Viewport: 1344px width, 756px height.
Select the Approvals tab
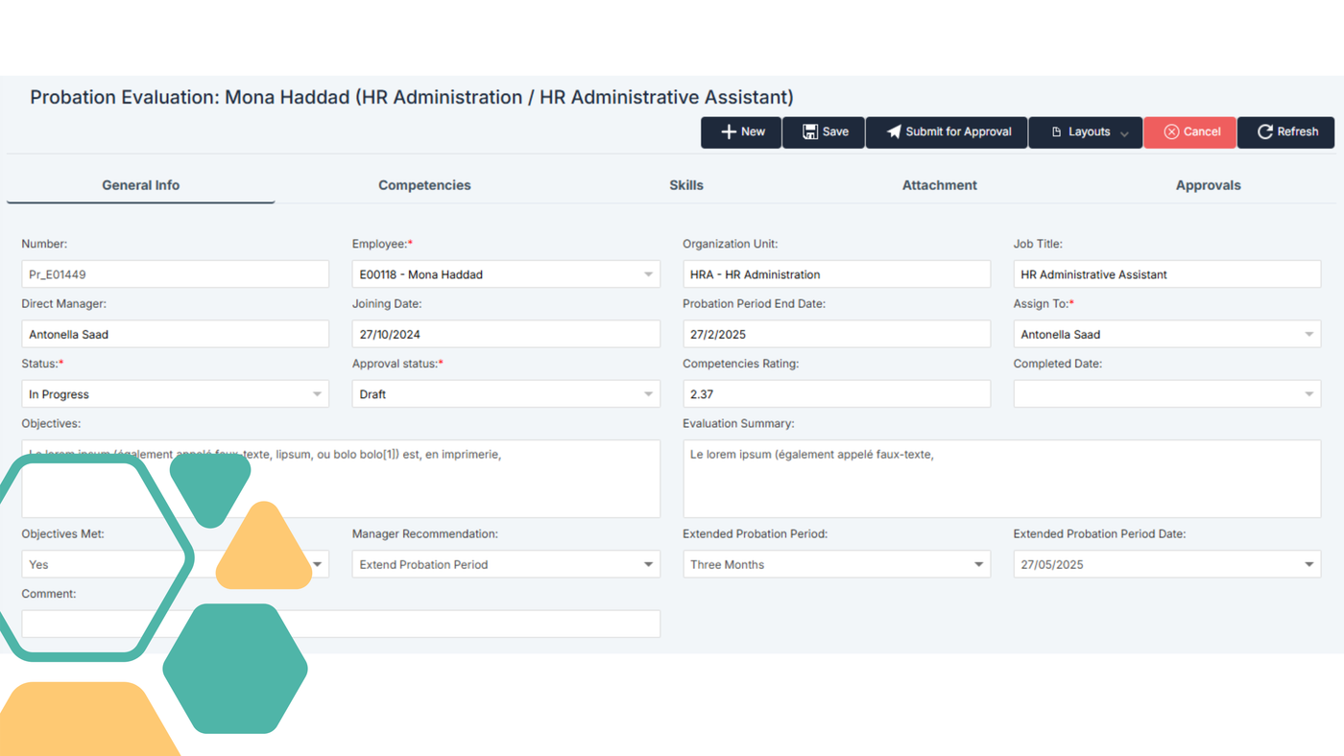point(1208,185)
